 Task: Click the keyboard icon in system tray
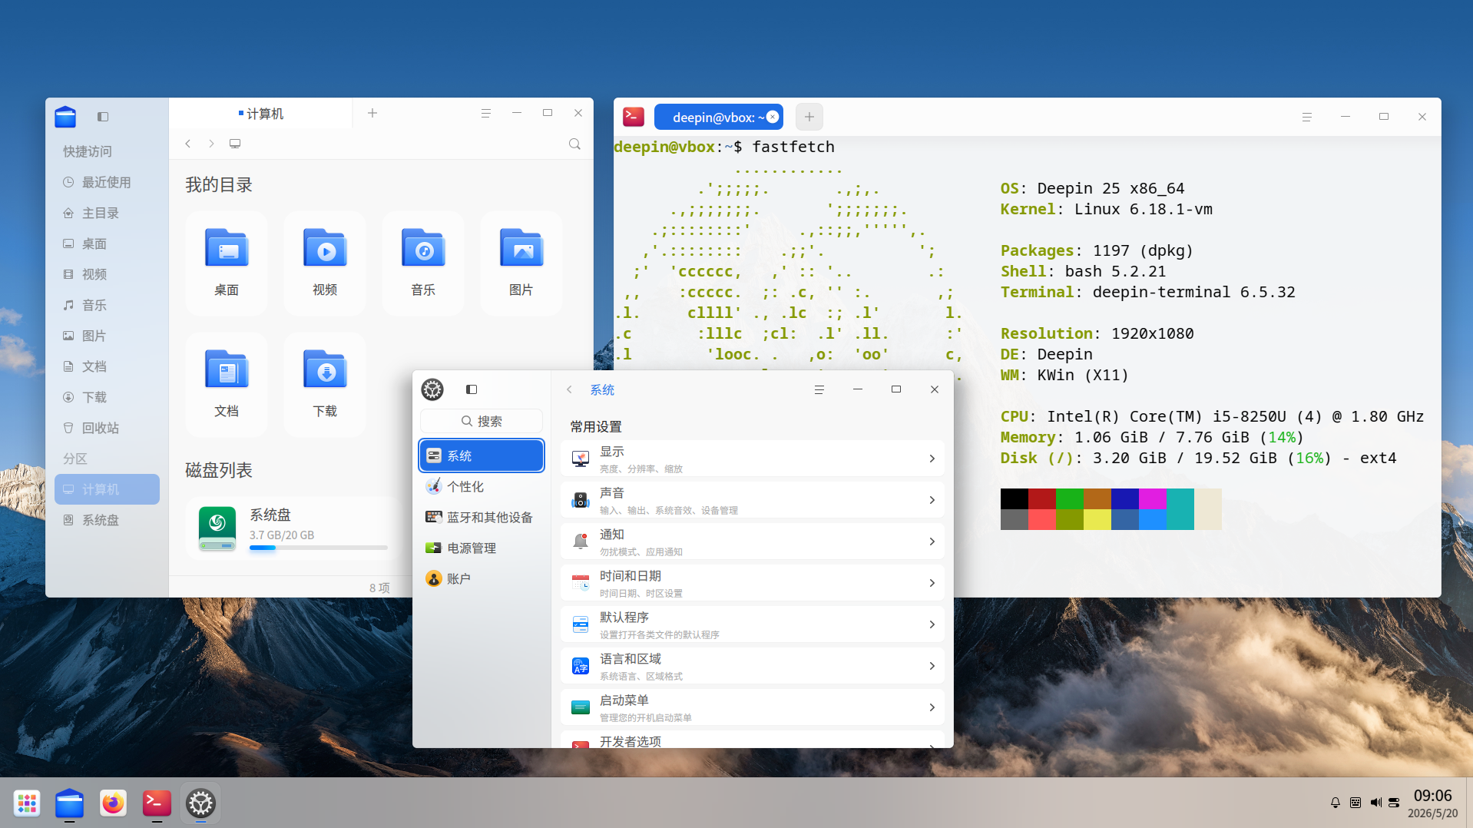(x=1355, y=803)
